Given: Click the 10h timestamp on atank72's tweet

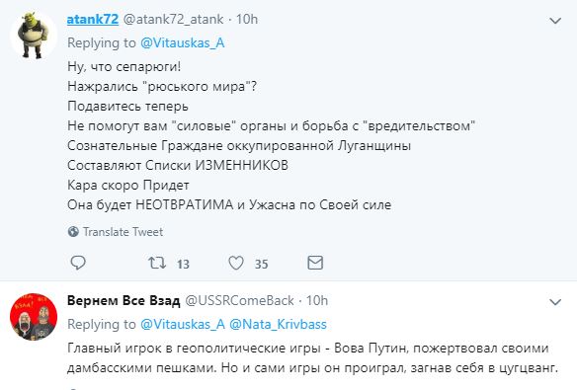Looking at the screenshot, I should click(247, 19).
